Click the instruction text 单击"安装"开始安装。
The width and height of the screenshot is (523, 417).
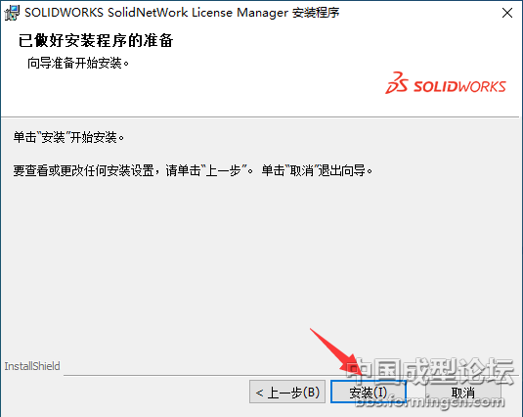(x=68, y=137)
